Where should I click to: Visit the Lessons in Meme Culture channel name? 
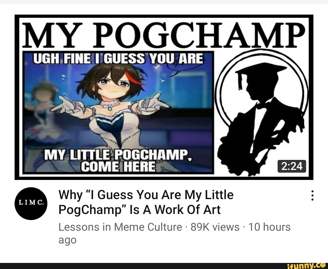click(x=120, y=227)
